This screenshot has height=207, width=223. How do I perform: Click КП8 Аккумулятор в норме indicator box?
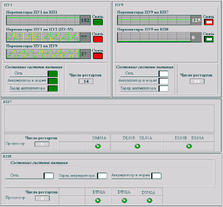click(x=156, y=175)
